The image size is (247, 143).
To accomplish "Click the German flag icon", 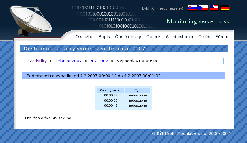I will click(x=225, y=8).
